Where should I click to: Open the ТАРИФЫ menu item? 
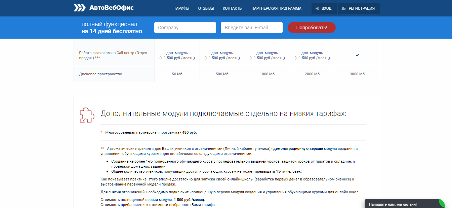(181, 8)
